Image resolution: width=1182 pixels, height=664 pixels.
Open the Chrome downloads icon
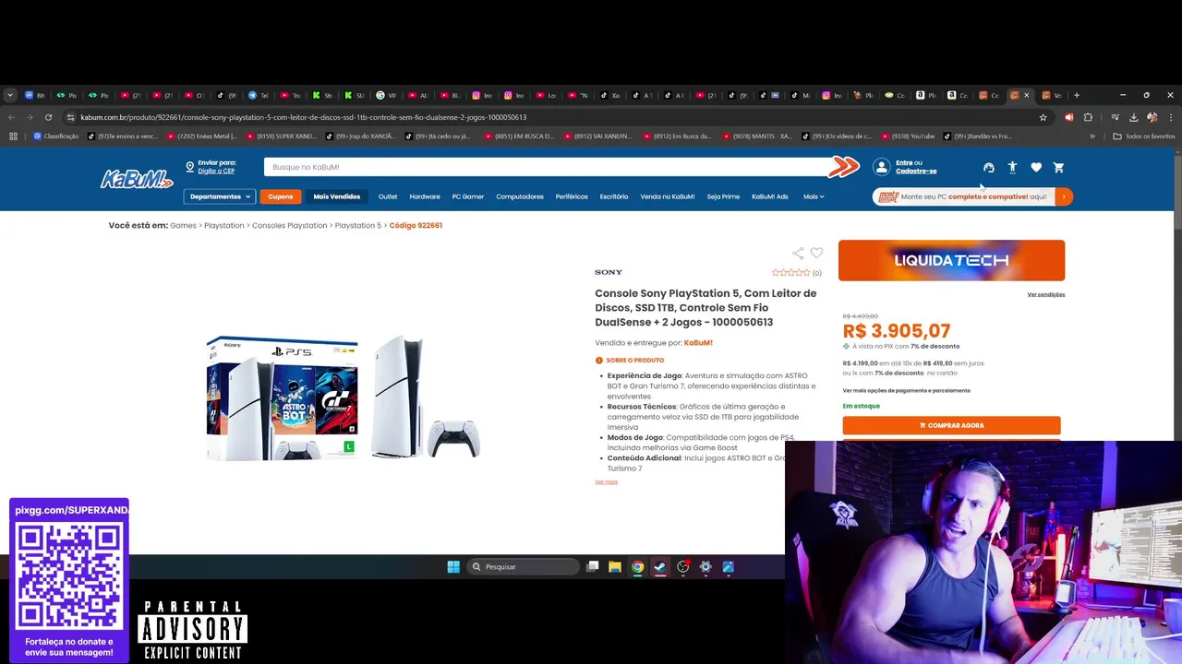(x=1133, y=117)
